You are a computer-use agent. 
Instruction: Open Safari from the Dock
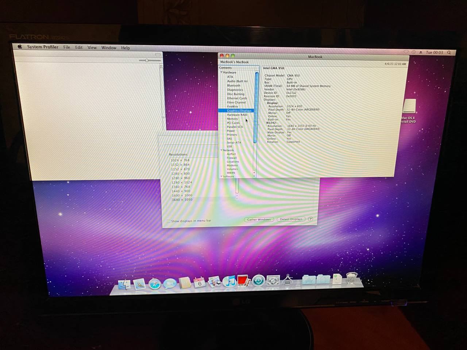click(x=155, y=284)
